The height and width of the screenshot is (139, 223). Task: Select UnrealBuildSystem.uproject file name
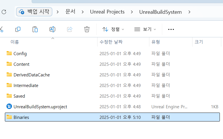[40, 107]
